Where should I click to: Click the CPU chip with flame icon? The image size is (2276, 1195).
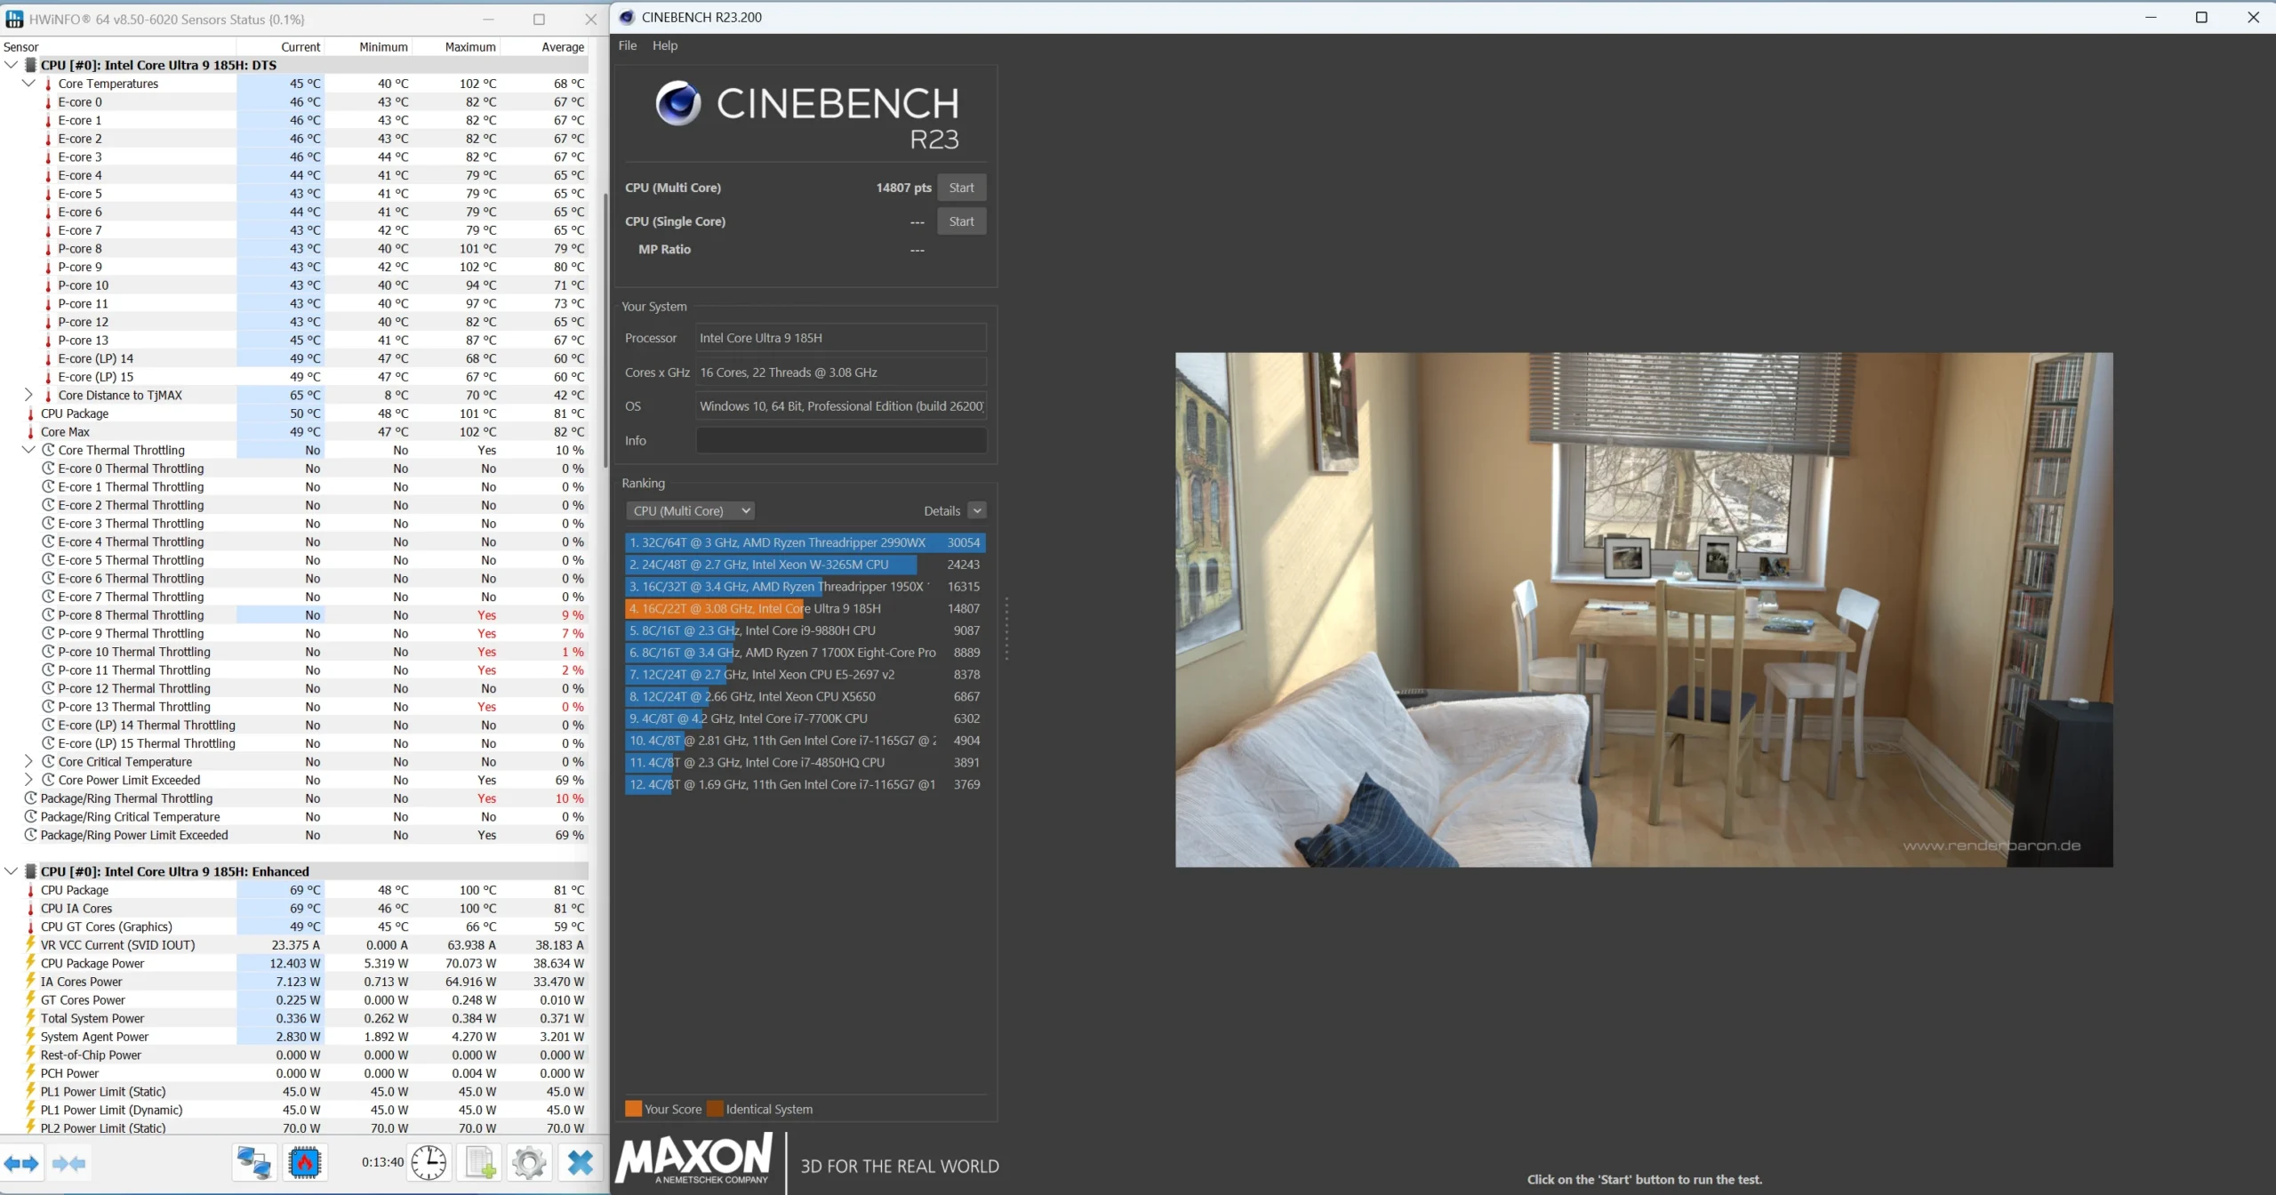click(x=304, y=1163)
